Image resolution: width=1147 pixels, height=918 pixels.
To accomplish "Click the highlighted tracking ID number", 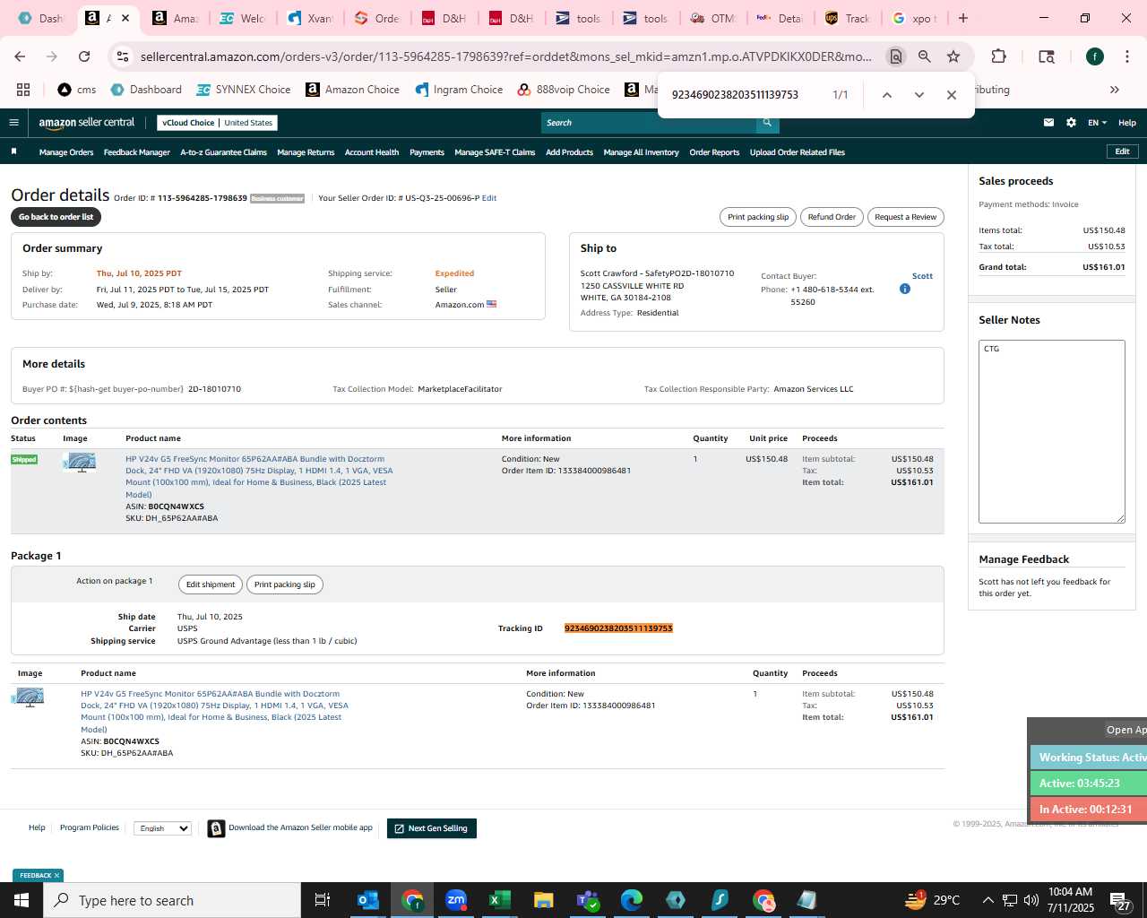I will click(x=618, y=628).
